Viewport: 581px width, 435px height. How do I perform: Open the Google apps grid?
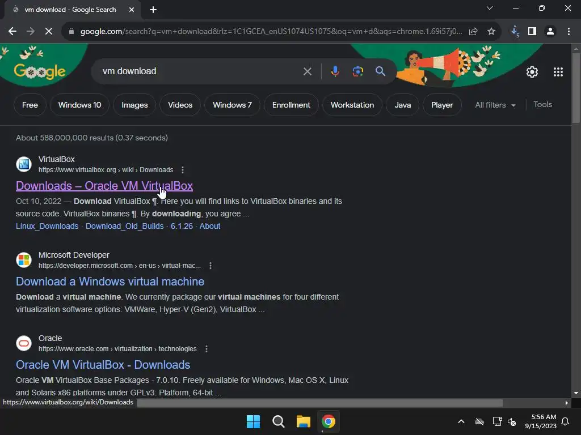[x=558, y=72]
